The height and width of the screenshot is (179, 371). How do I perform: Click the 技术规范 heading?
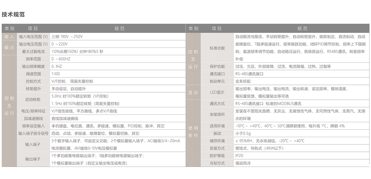[13, 15]
